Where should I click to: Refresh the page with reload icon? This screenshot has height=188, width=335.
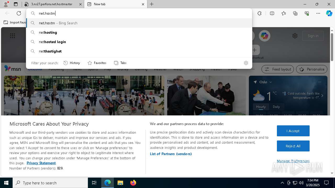tap(19, 13)
